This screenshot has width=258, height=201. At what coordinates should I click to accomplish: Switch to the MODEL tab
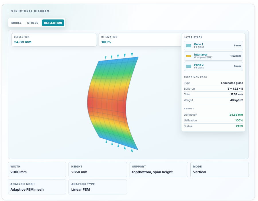pos(16,23)
